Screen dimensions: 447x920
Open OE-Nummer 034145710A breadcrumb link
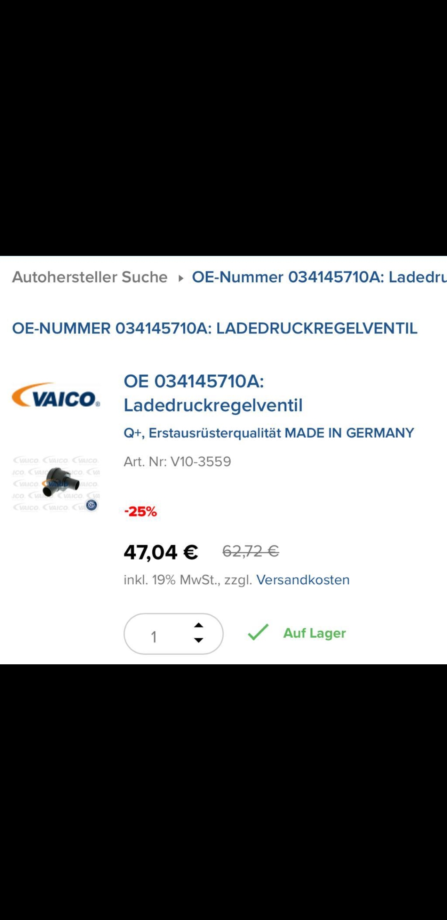click(319, 277)
